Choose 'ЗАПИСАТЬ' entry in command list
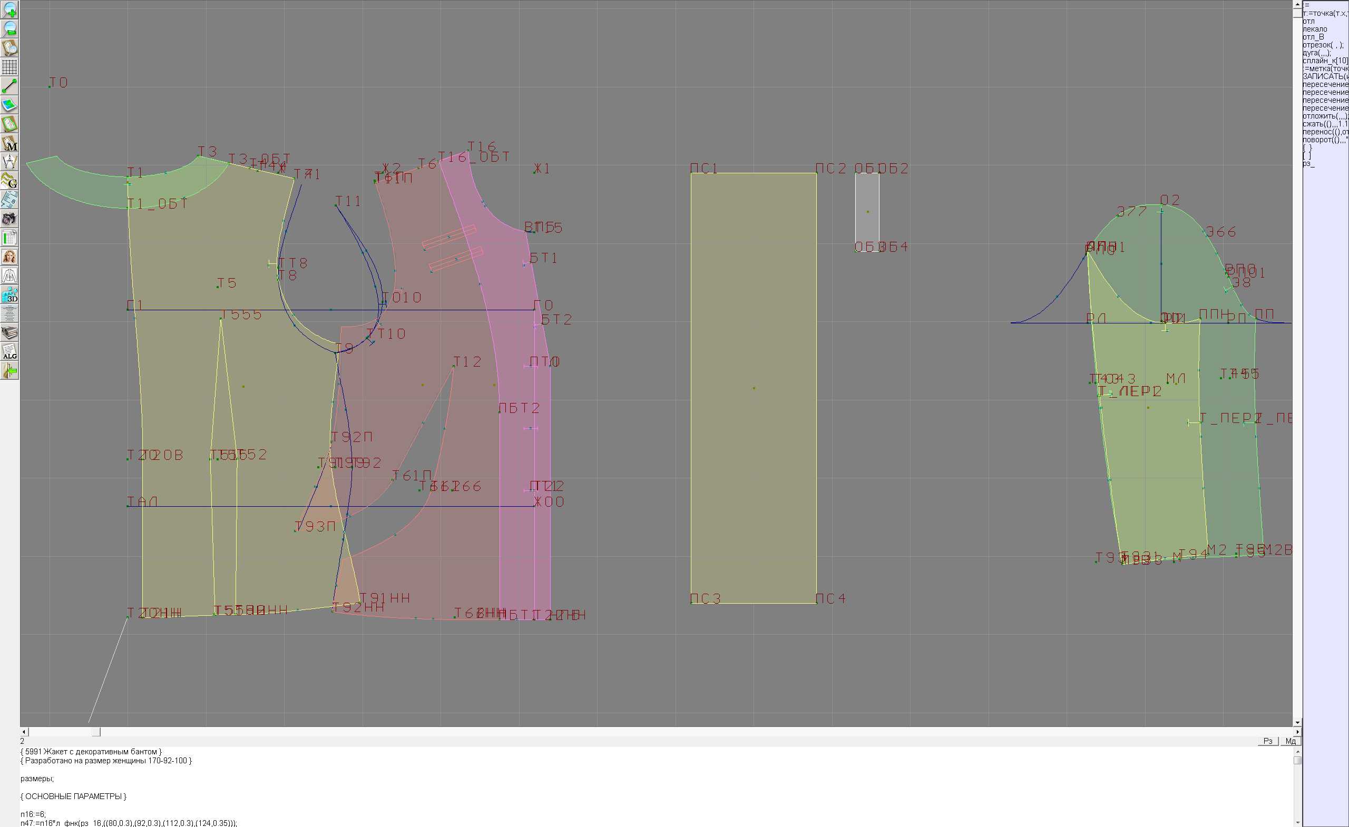This screenshot has height=827, width=1349. tap(1325, 76)
